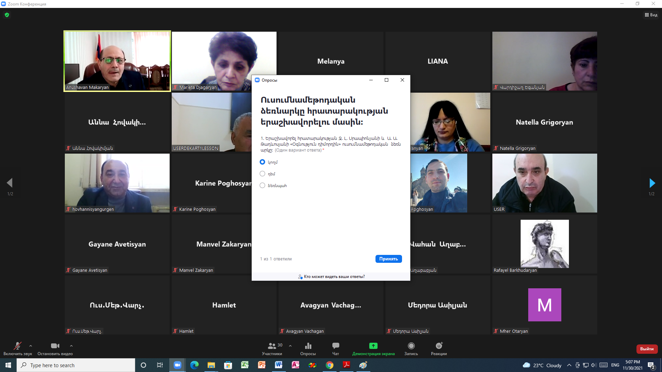Open Microsoft Store from taskbar

click(228, 365)
